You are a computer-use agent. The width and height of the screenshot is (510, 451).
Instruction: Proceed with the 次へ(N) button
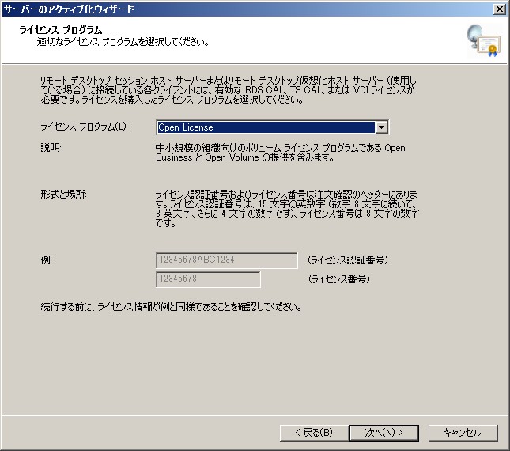pyautogui.click(x=384, y=433)
